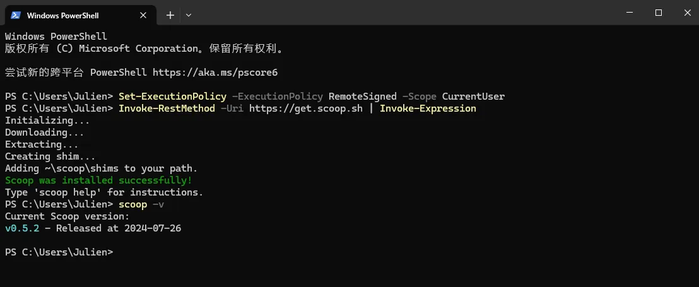Open the https://aka.ms/pscore6 link

(x=215, y=73)
